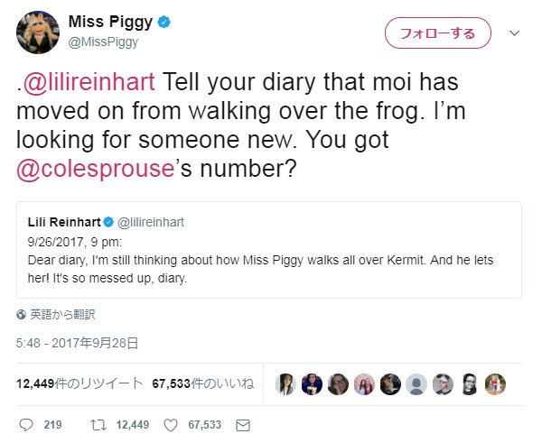Screen dimensions: 542x443
Task: Expand the tweet options chevron menu
Action: [514, 33]
